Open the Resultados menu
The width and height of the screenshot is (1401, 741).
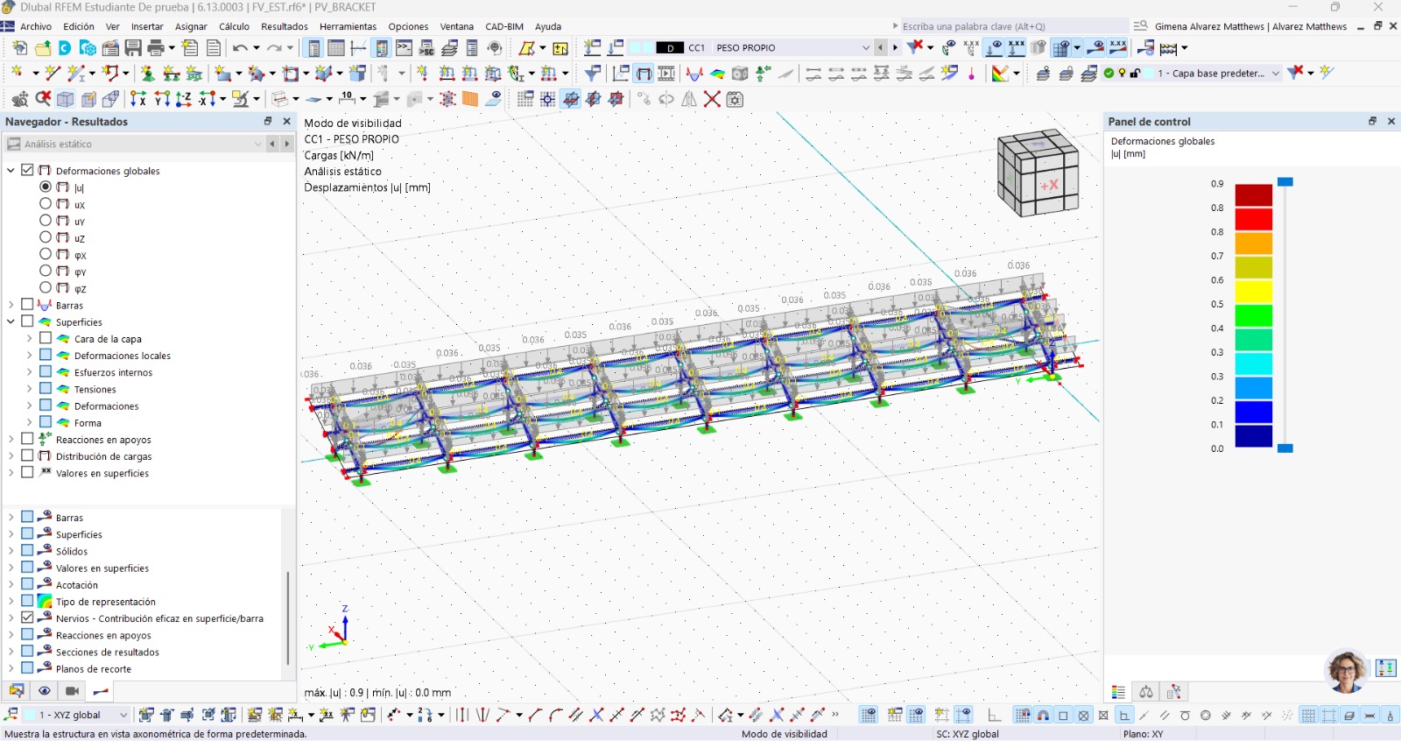point(284,26)
